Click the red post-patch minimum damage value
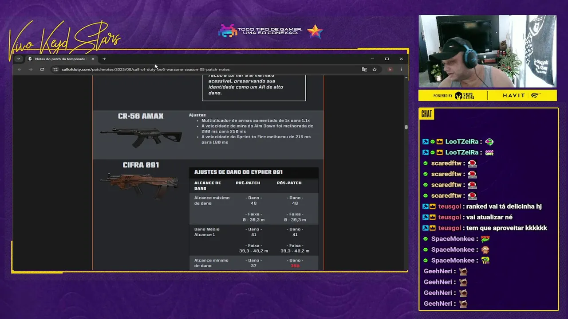This screenshot has width=568, height=319. pyautogui.click(x=295, y=266)
